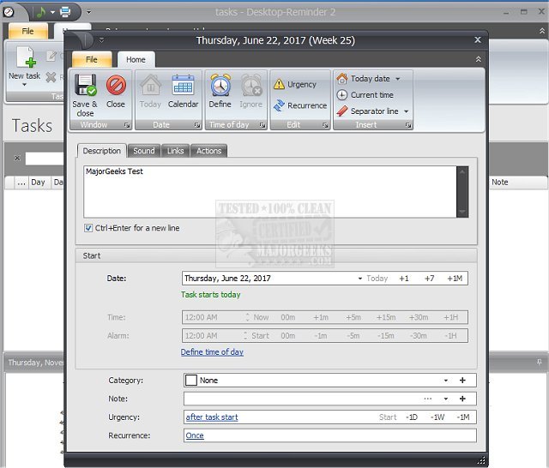
Task: Click the red Close icon in ribbon
Action: [x=116, y=85]
